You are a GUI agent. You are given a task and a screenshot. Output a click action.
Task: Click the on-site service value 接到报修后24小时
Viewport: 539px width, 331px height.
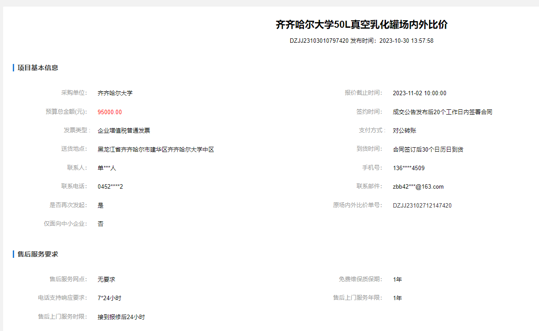121,317
